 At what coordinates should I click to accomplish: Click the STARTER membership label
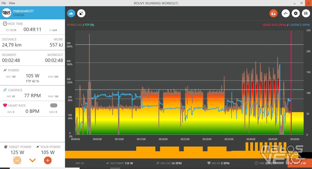[19, 15]
